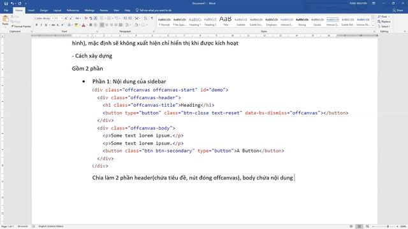Switch to the Review tab

pyautogui.click(x=104, y=10)
